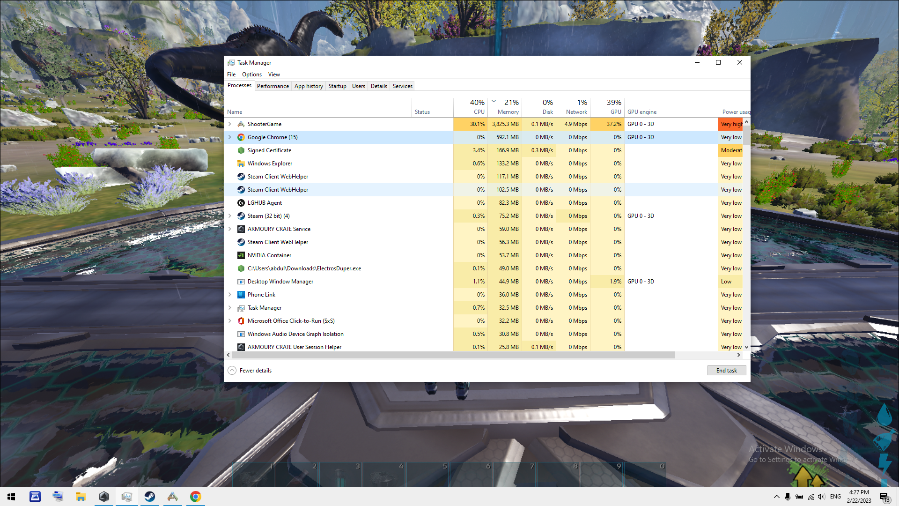Screen dimensions: 899x506
Task: Expand the Steam (32 bit) process group
Action: coord(230,216)
